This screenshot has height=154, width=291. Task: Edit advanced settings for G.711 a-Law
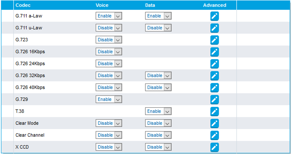pos(215,16)
